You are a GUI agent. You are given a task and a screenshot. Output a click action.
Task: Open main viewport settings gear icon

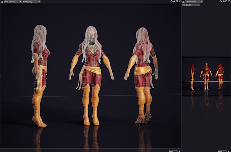click(171, 1)
